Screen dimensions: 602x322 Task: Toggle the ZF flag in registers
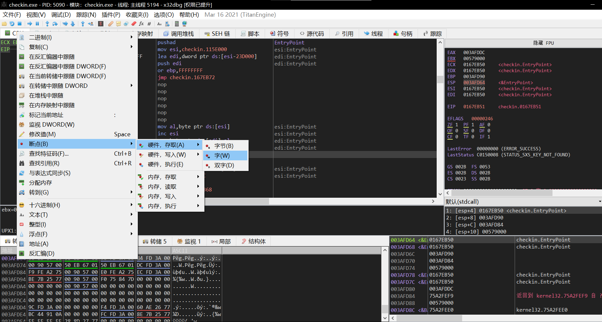tap(450, 125)
